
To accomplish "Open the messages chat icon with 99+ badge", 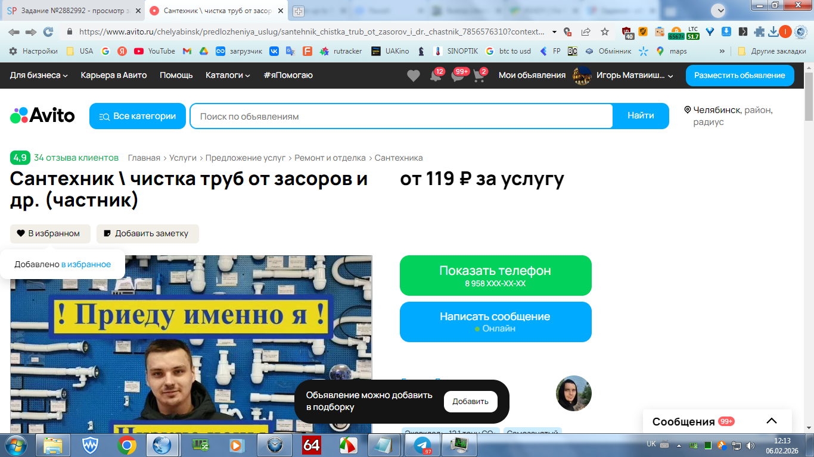I will [x=458, y=76].
